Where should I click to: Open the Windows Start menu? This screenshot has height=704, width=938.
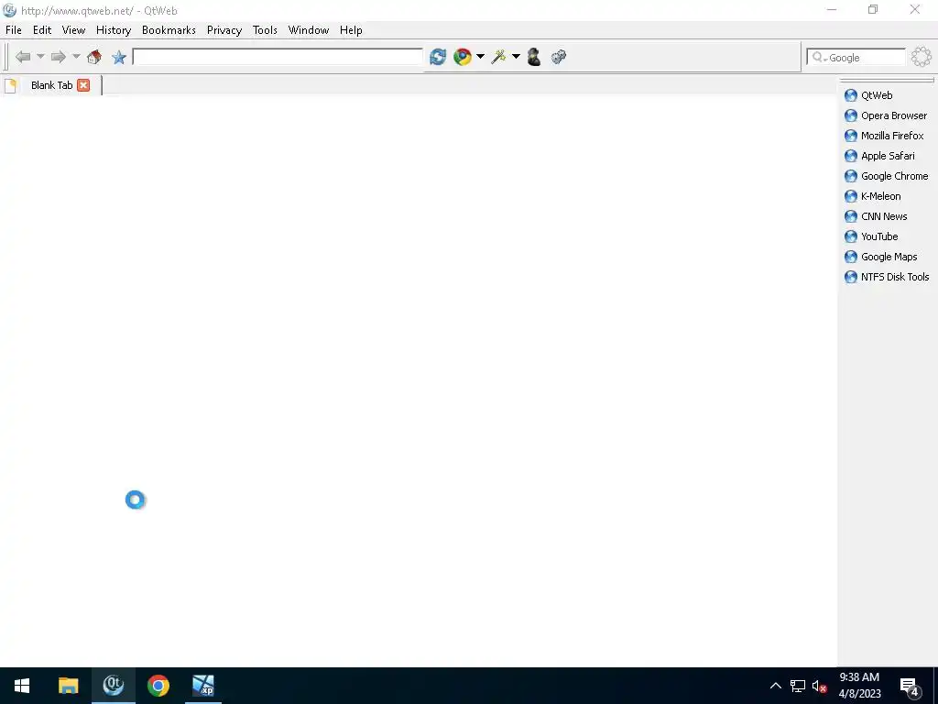22,686
